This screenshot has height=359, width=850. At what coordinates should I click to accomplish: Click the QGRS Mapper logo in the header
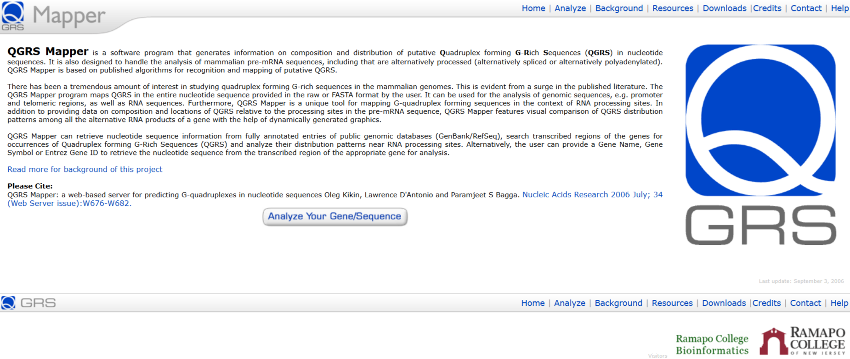[54, 17]
